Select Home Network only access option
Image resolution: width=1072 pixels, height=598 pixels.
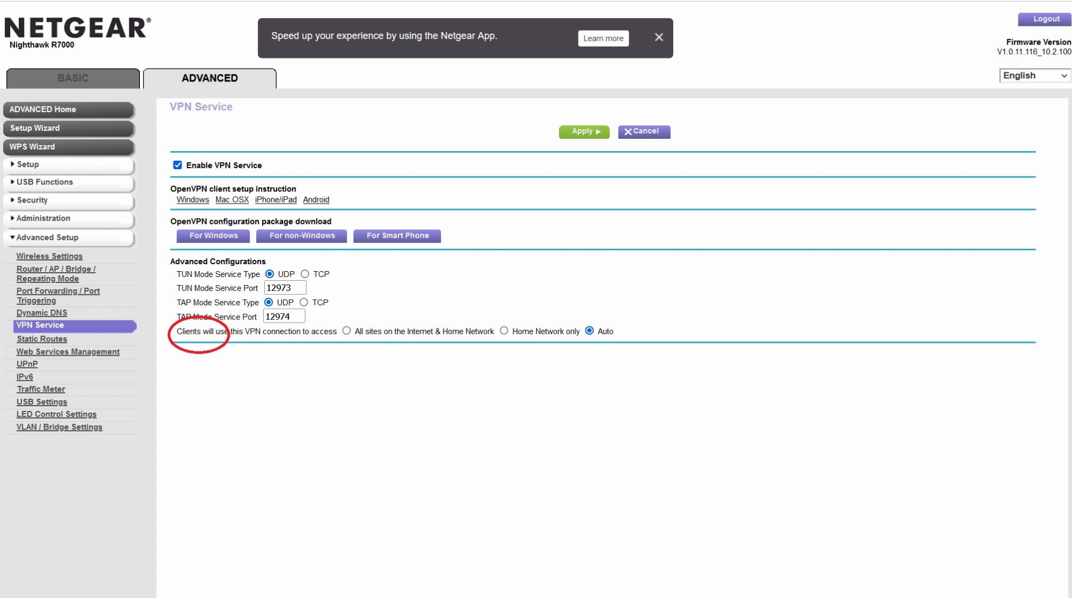(504, 331)
